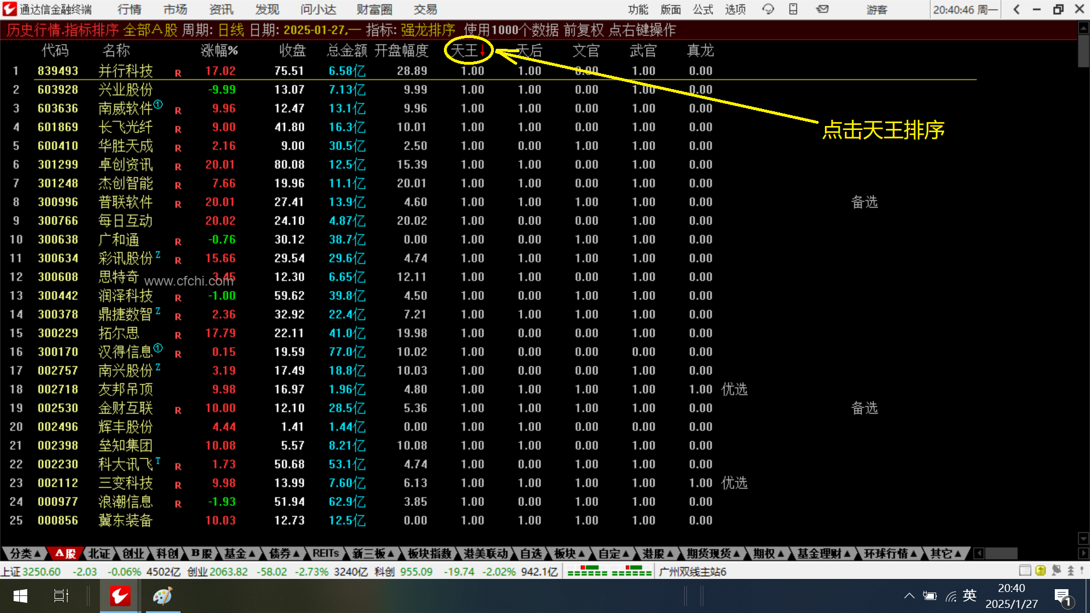Expand the 分类 tab menu
The image size is (1090, 613).
25,553
